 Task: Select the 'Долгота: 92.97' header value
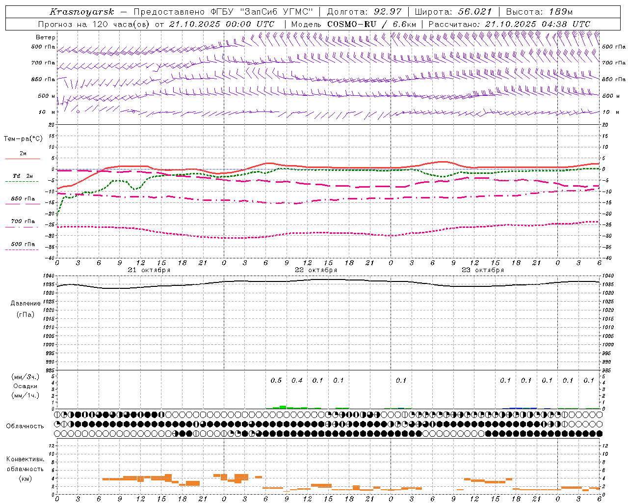coord(364,12)
